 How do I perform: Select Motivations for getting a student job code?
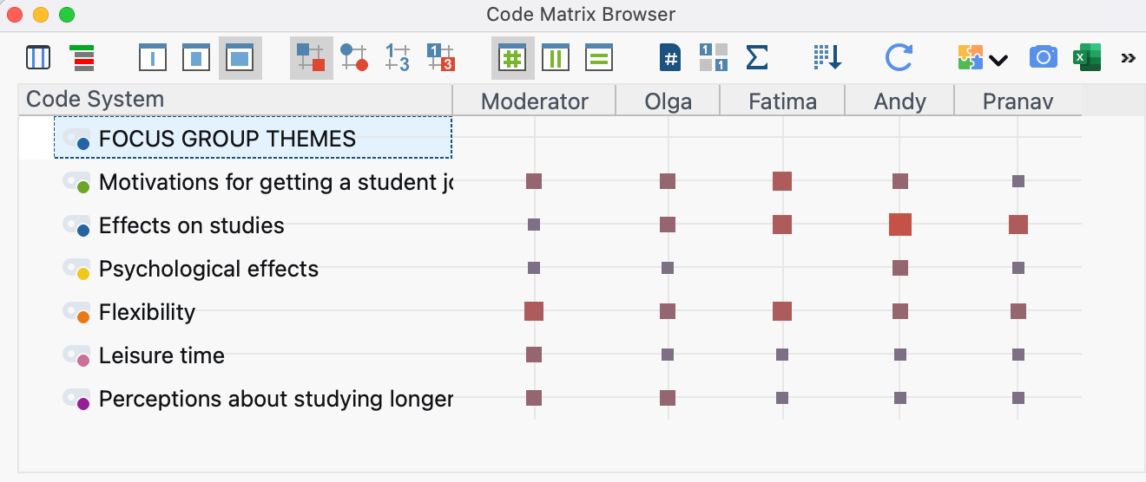[275, 182]
